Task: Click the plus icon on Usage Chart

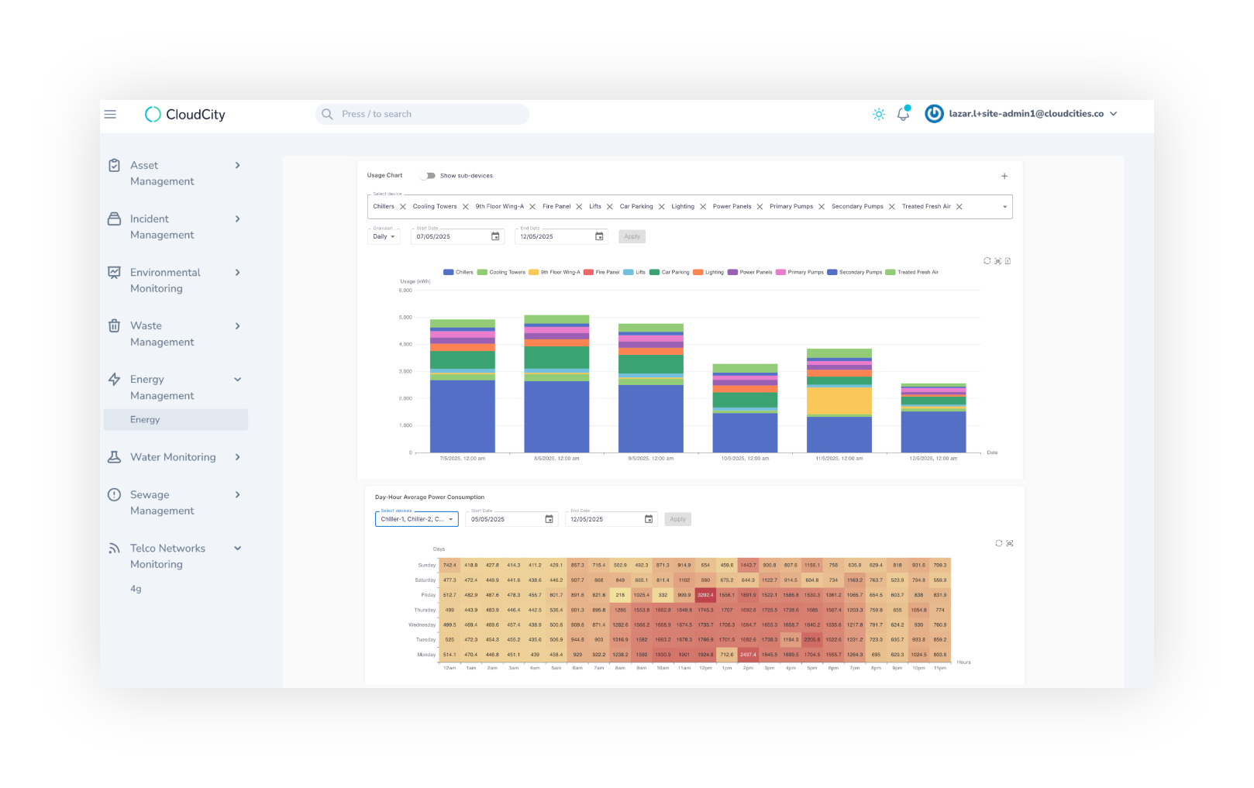Action: pos(1004,176)
